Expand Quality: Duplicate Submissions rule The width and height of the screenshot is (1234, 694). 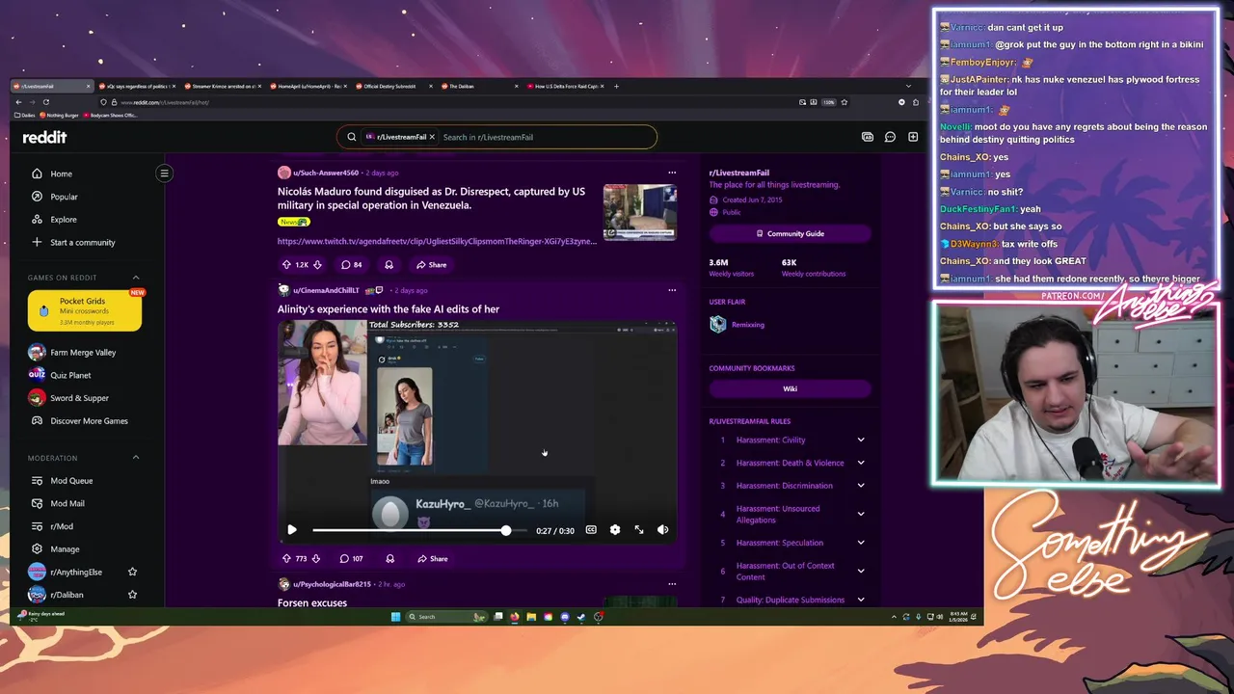pos(861,600)
